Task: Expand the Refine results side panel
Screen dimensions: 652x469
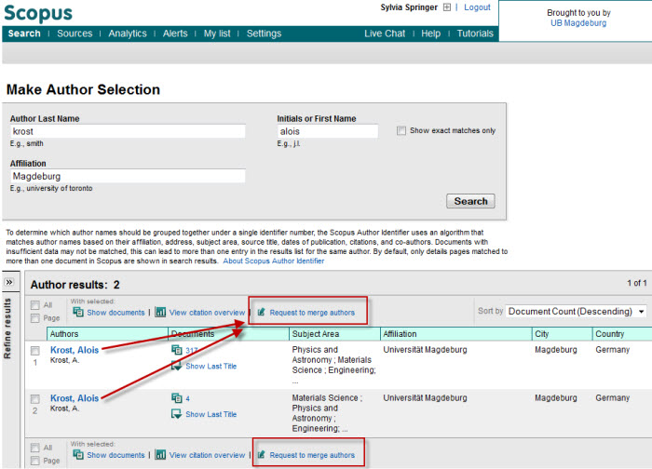Action: click(9, 282)
